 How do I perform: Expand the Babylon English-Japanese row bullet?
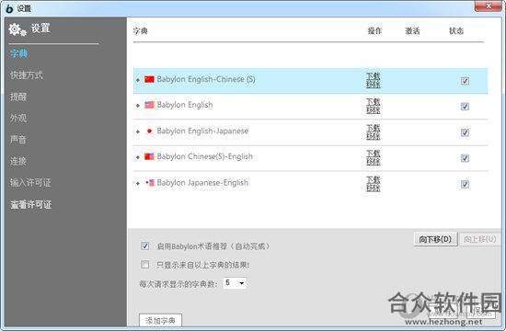(x=138, y=131)
